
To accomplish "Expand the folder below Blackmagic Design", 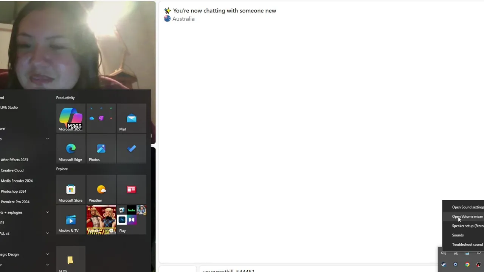I will tap(48, 265).
